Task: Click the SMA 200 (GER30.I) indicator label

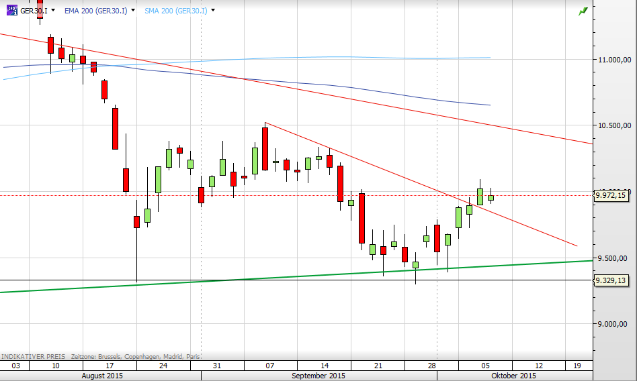Action: coord(176,11)
